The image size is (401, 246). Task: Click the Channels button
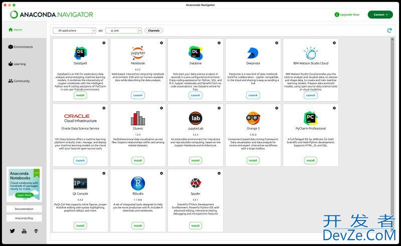(x=154, y=31)
